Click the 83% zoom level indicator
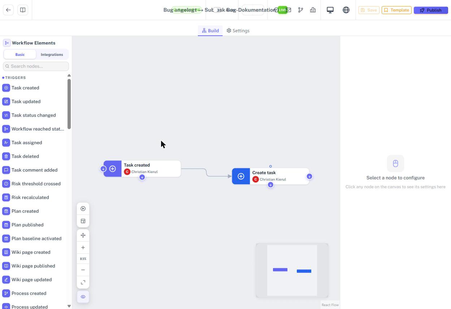451x309 pixels. (x=83, y=259)
